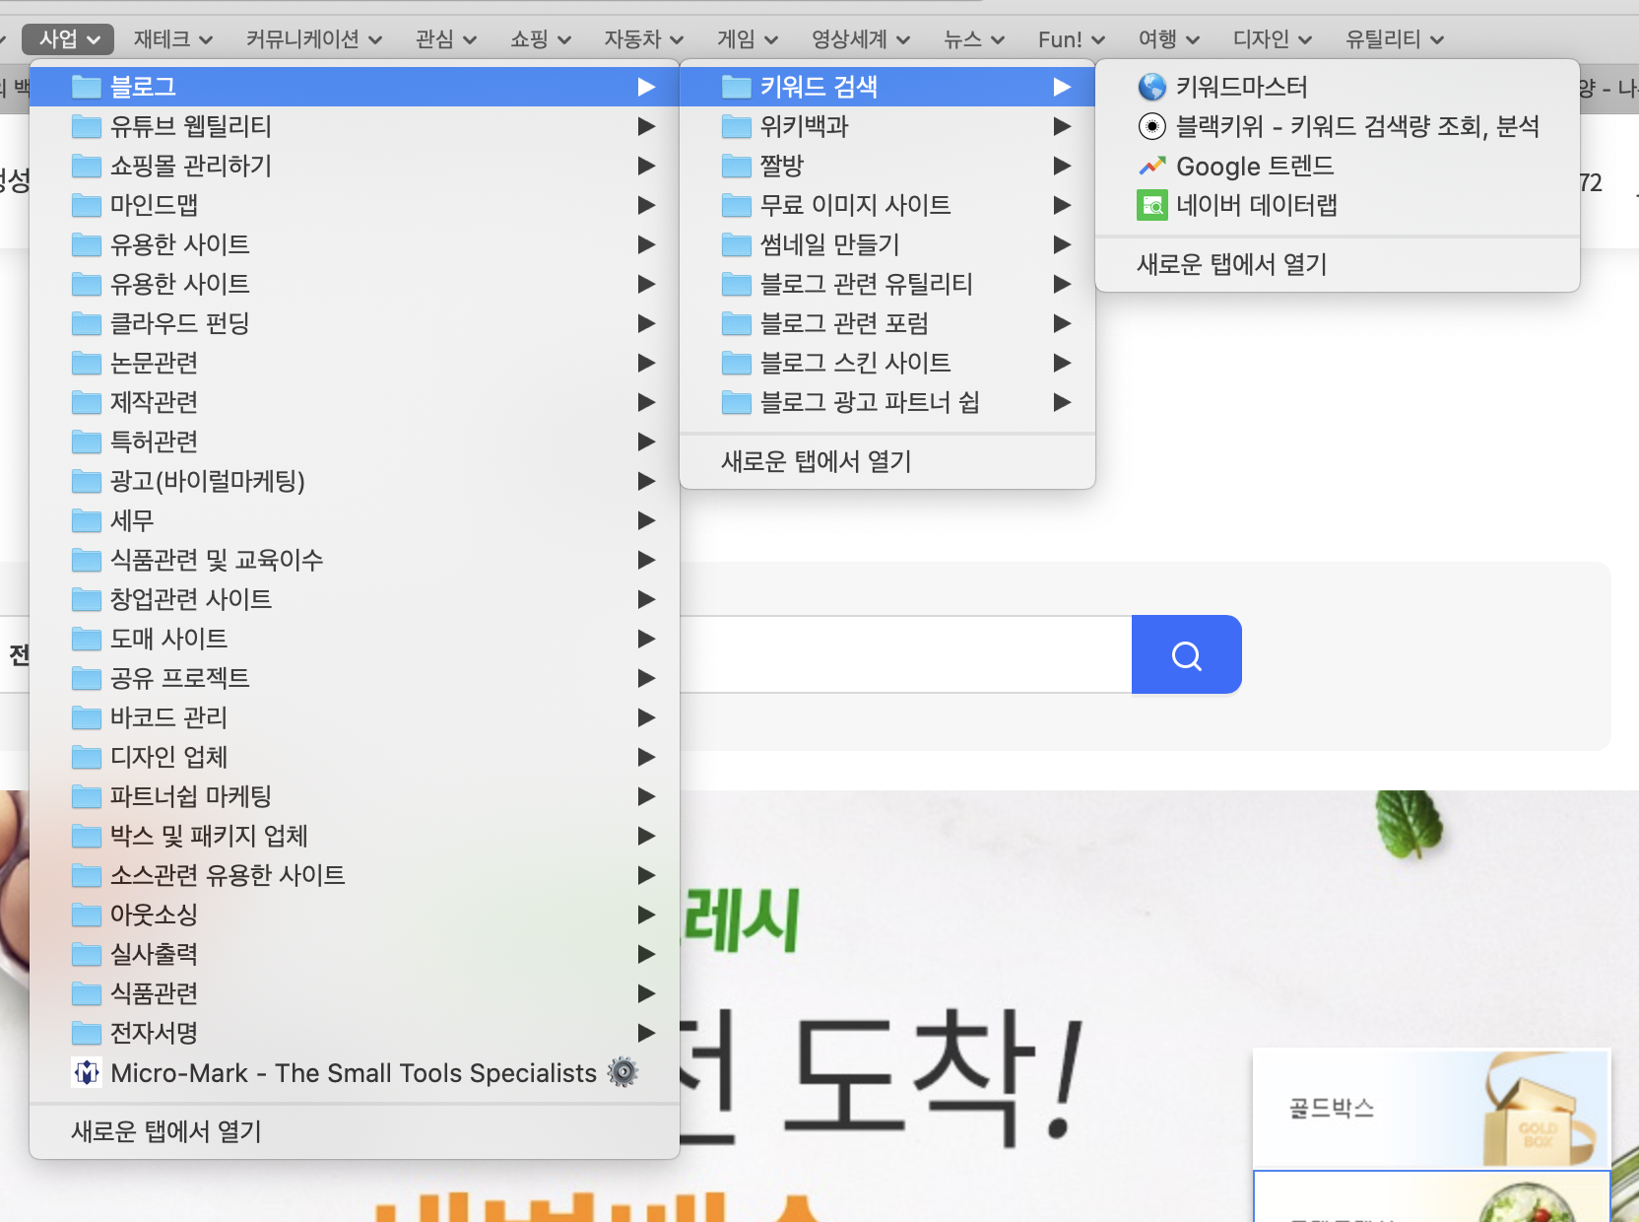
Task: Open the 식품관련 및 교육이수 folder
Action: 355,560
